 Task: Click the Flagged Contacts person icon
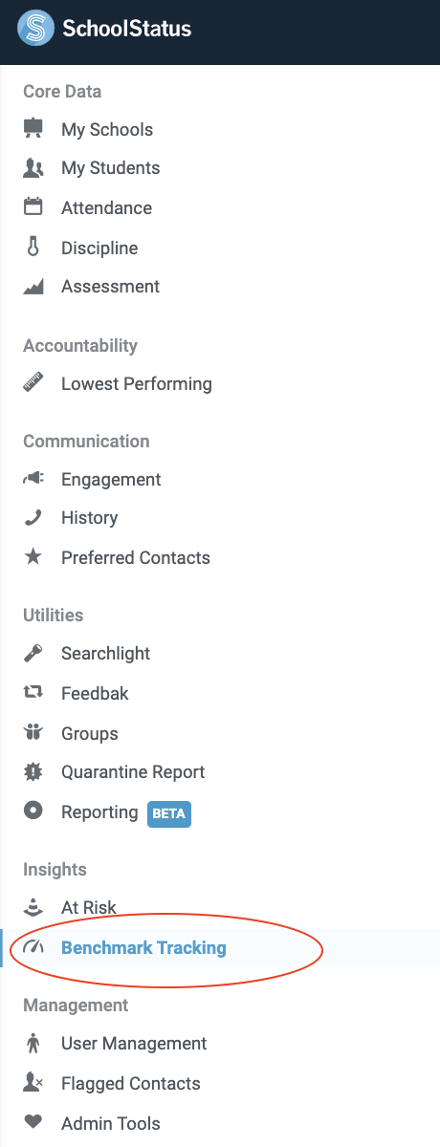click(x=33, y=1084)
